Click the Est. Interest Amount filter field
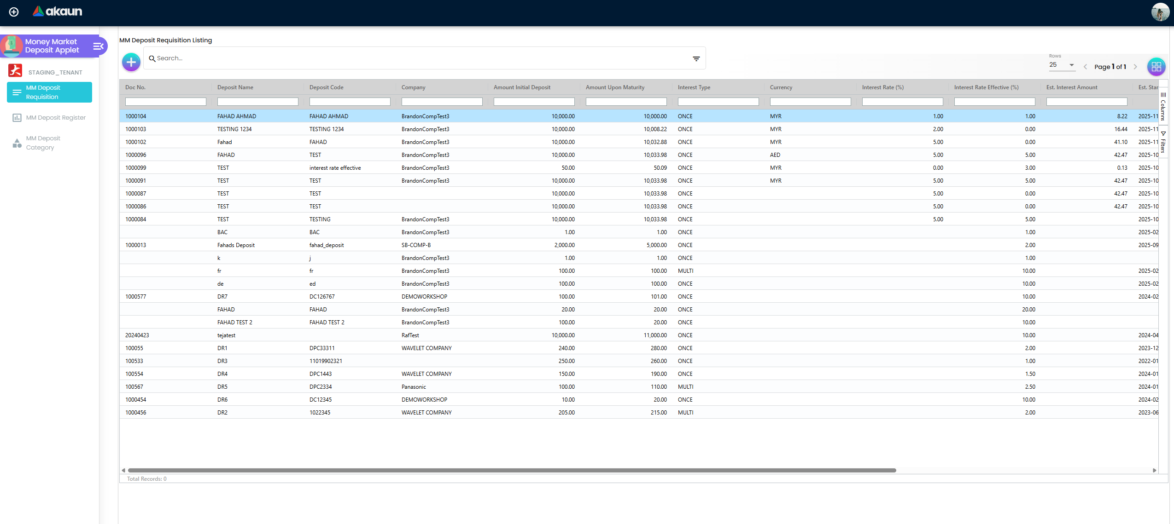 [1087, 102]
